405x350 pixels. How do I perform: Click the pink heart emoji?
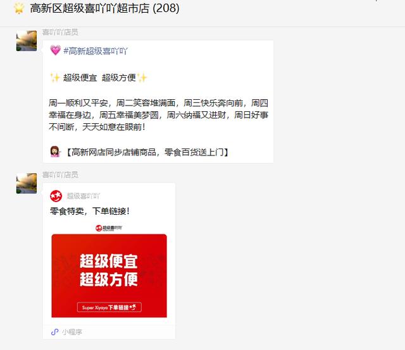(x=55, y=50)
